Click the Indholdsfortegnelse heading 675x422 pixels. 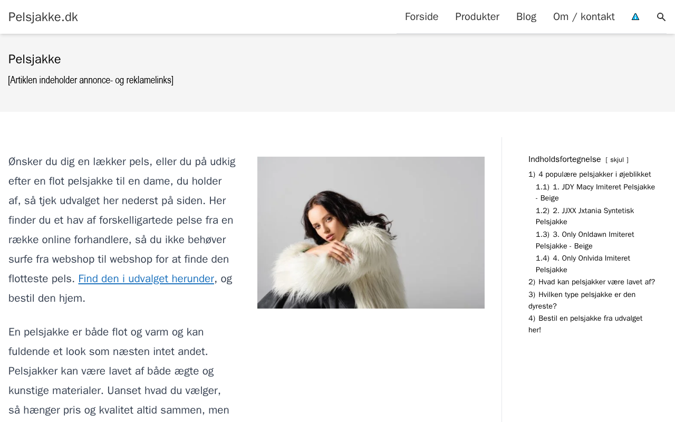click(565, 159)
